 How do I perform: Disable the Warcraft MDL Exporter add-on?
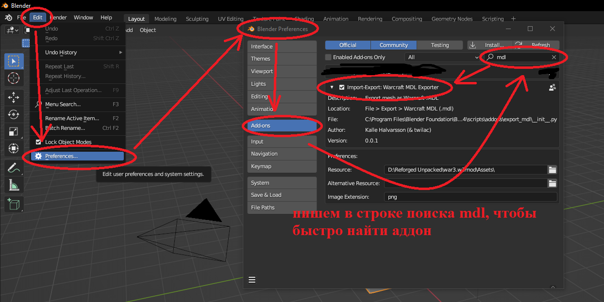342,87
